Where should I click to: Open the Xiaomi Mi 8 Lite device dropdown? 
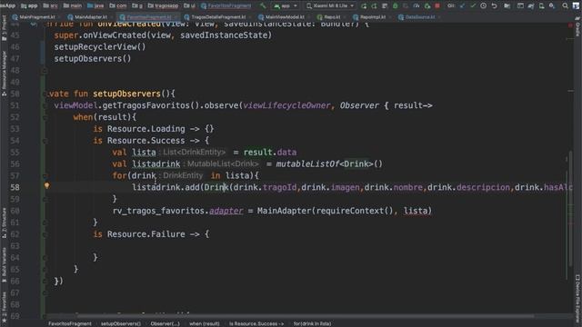(x=330, y=6)
